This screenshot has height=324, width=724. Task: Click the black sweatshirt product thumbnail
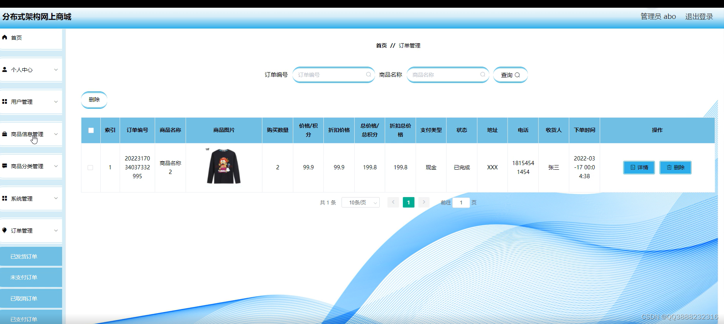coord(224,166)
